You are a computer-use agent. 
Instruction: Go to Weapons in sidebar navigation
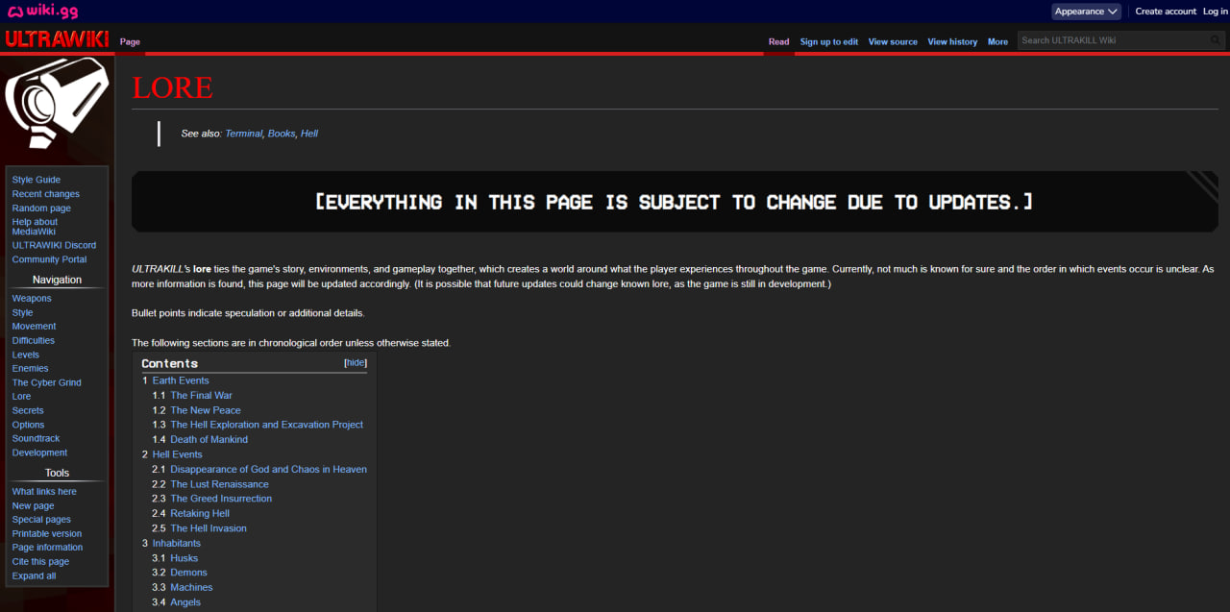[32, 298]
